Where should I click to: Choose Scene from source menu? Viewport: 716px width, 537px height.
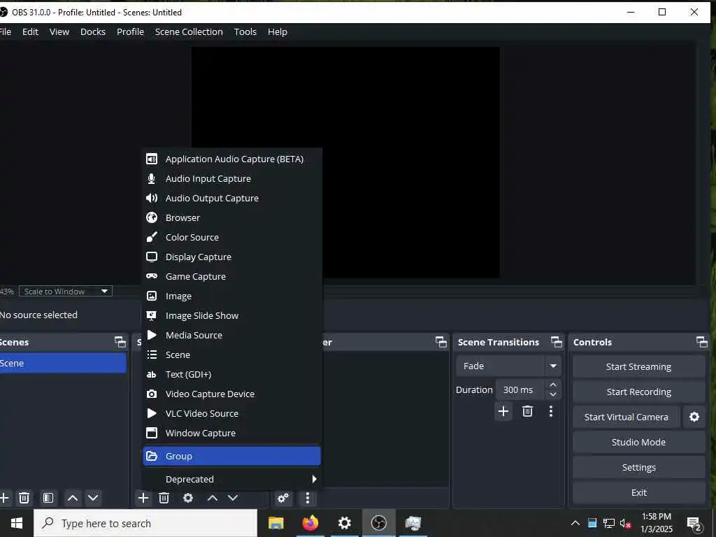click(232, 355)
